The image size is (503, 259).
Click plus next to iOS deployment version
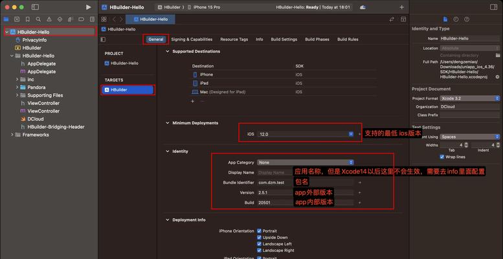click(359, 134)
